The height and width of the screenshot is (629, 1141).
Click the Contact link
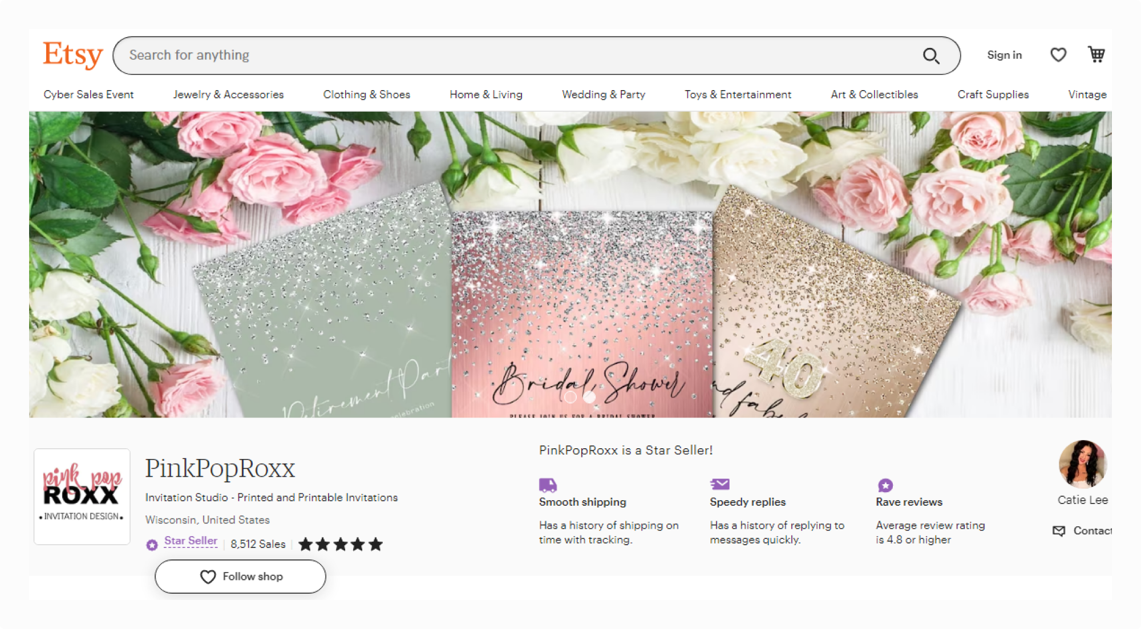point(1092,531)
